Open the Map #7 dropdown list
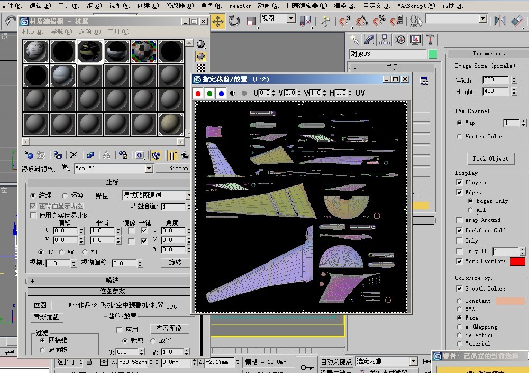This screenshot has width=529, height=373. click(x=149, y=169)
